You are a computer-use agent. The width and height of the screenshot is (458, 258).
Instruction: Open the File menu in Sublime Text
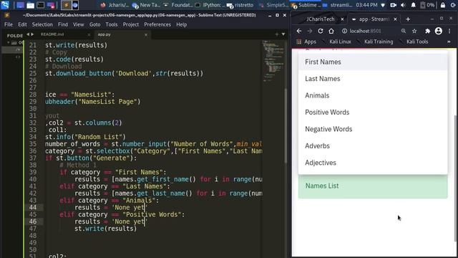tap(9, 24)
